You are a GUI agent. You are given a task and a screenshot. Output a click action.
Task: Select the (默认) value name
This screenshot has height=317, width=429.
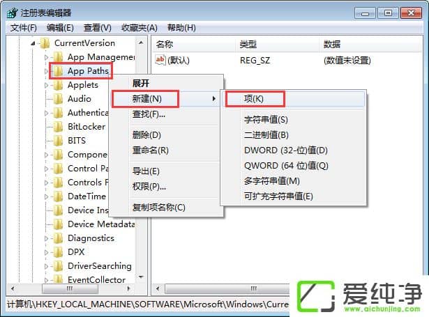point(179,60)
